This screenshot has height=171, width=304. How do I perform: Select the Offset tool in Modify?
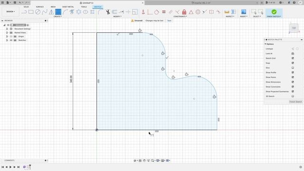coord(114,12)
